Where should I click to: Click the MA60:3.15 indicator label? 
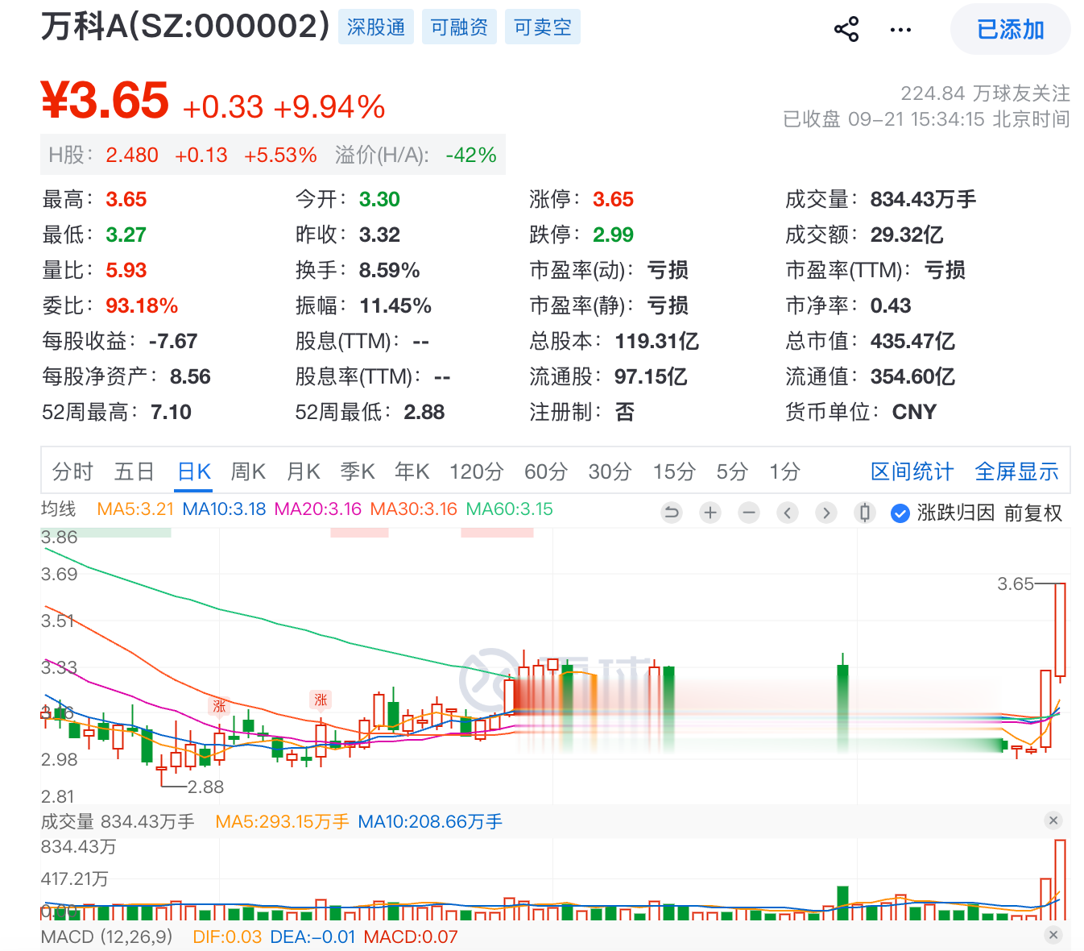click(509, 509)
